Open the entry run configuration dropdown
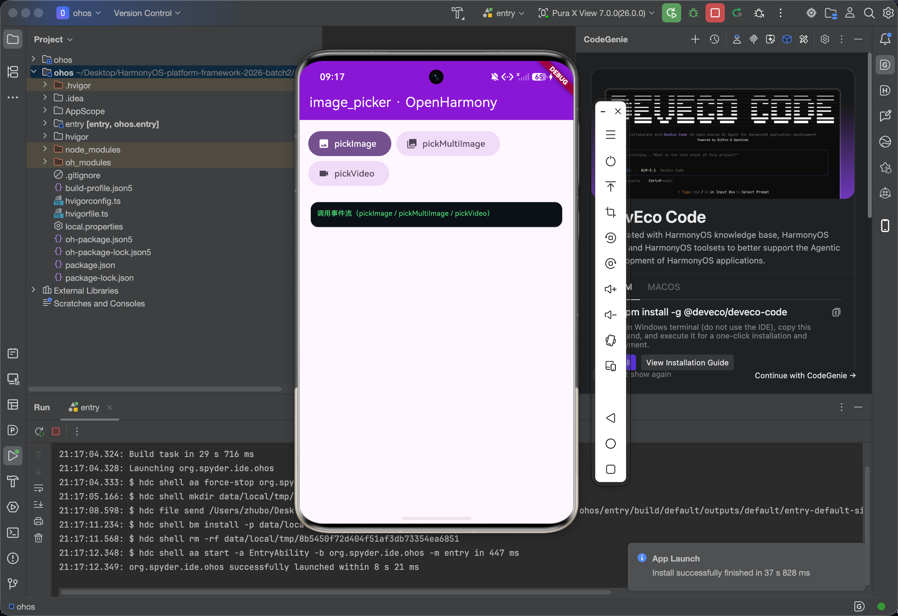 (504, 13)
